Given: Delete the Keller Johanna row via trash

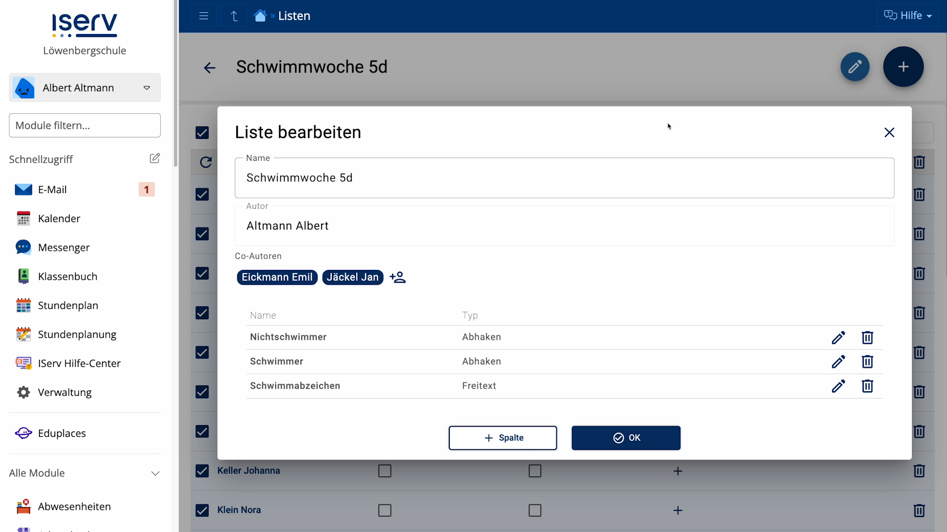Looking at the screenshot, I should [919, 471].
